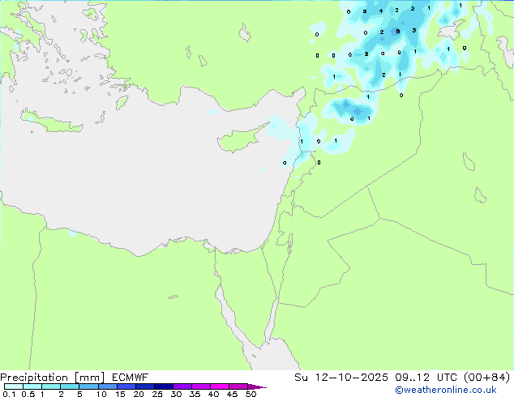This screenshot has height=397, width=514.
Task: Click the legend scale label 0.1
Action: (9, 394)
